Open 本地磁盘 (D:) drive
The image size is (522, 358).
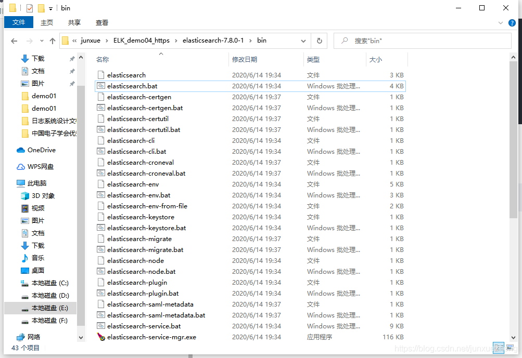tap(50, 296)
